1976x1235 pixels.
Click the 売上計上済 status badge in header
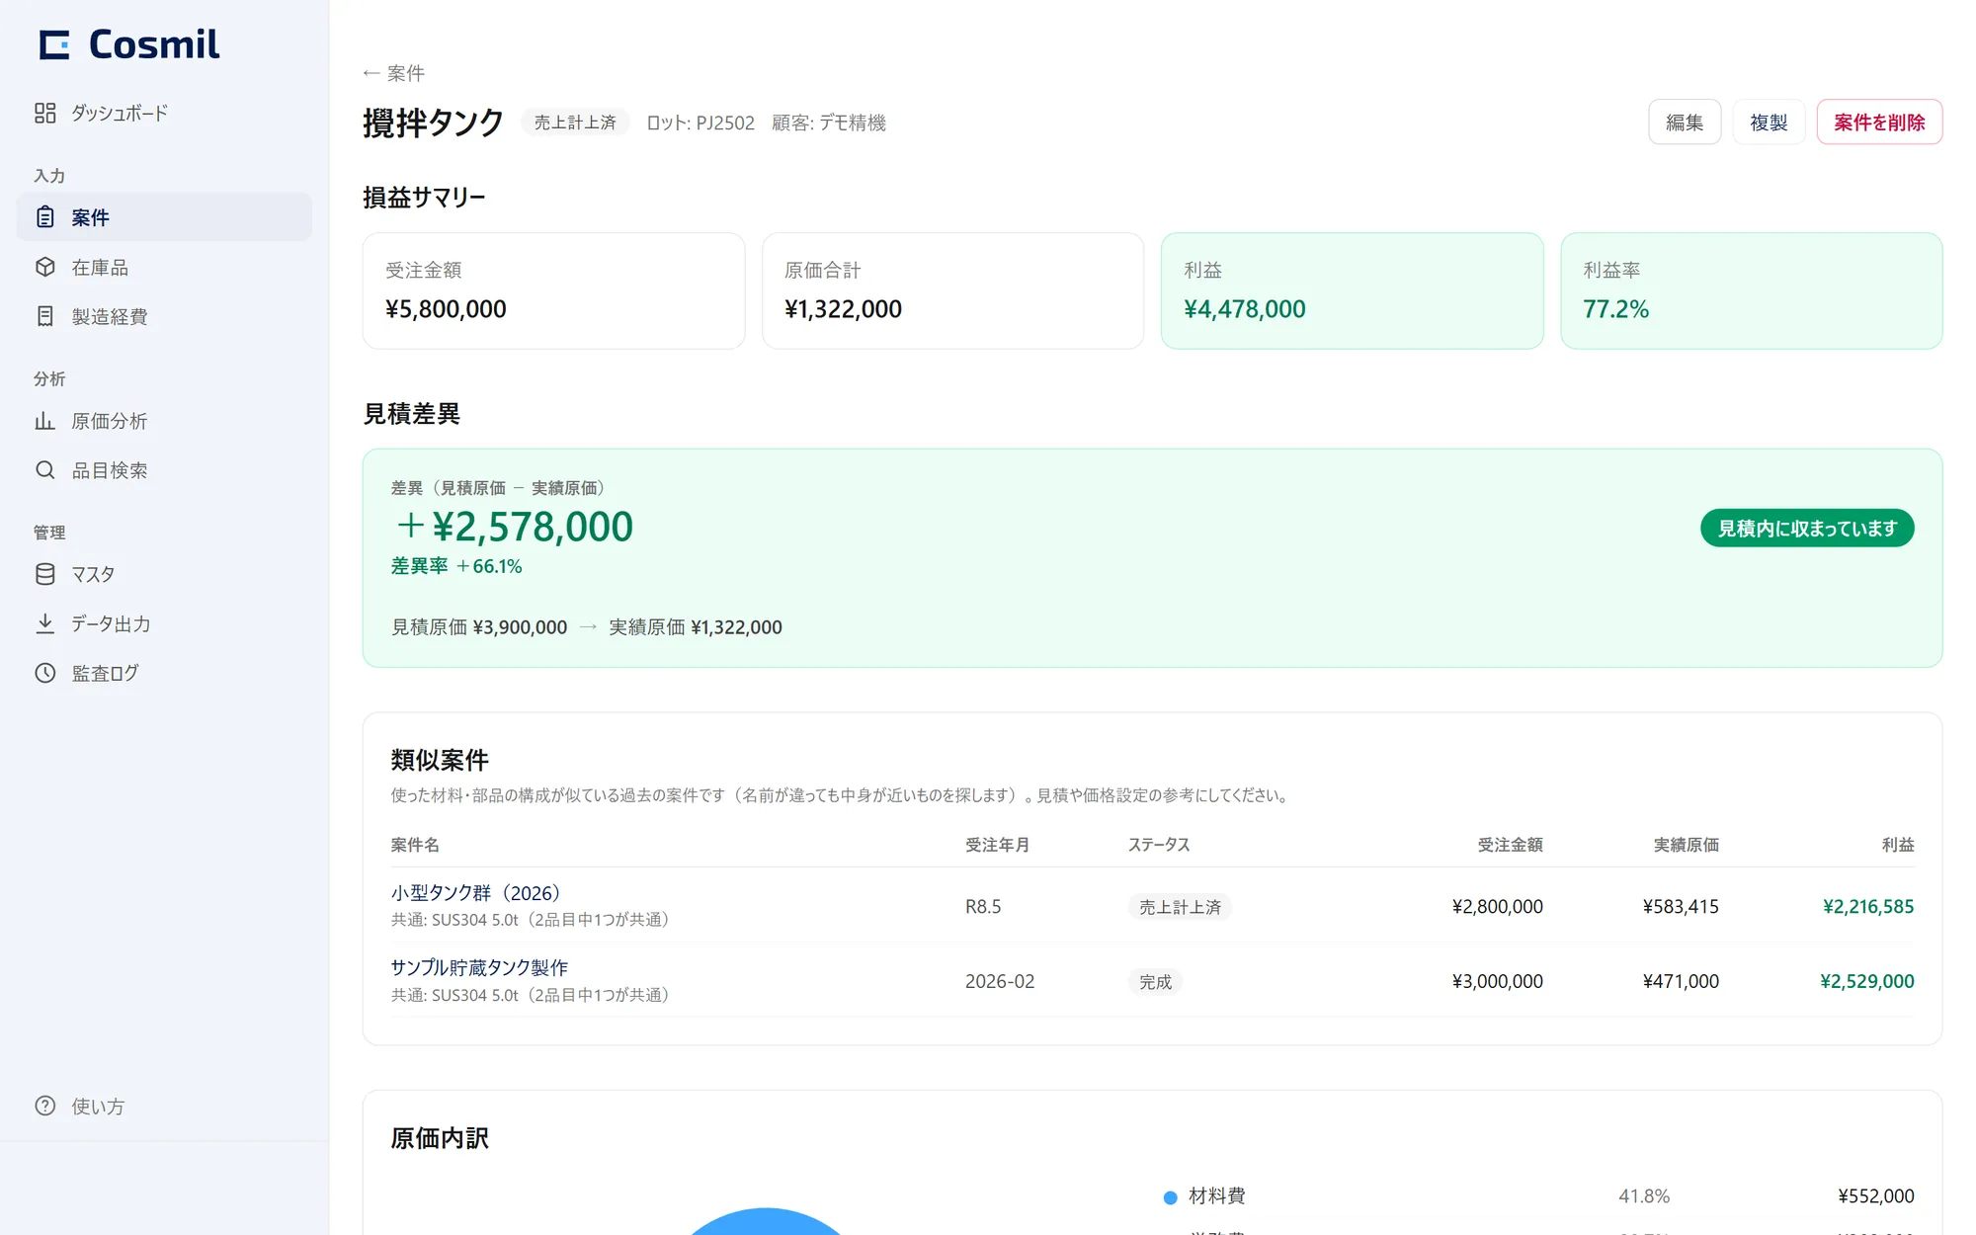[575, 123]
